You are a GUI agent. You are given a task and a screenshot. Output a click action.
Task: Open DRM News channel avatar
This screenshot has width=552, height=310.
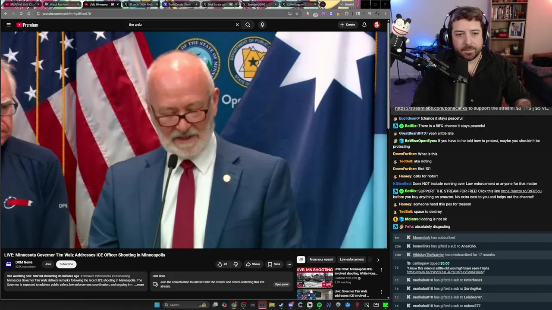tap(9, 264)
